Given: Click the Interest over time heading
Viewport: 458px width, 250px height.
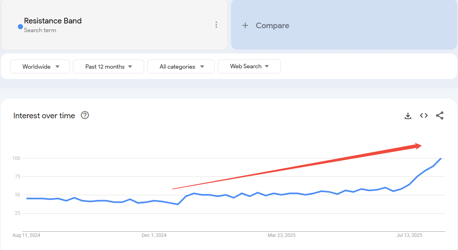Looking at the screenshot, I should point(44,115).
